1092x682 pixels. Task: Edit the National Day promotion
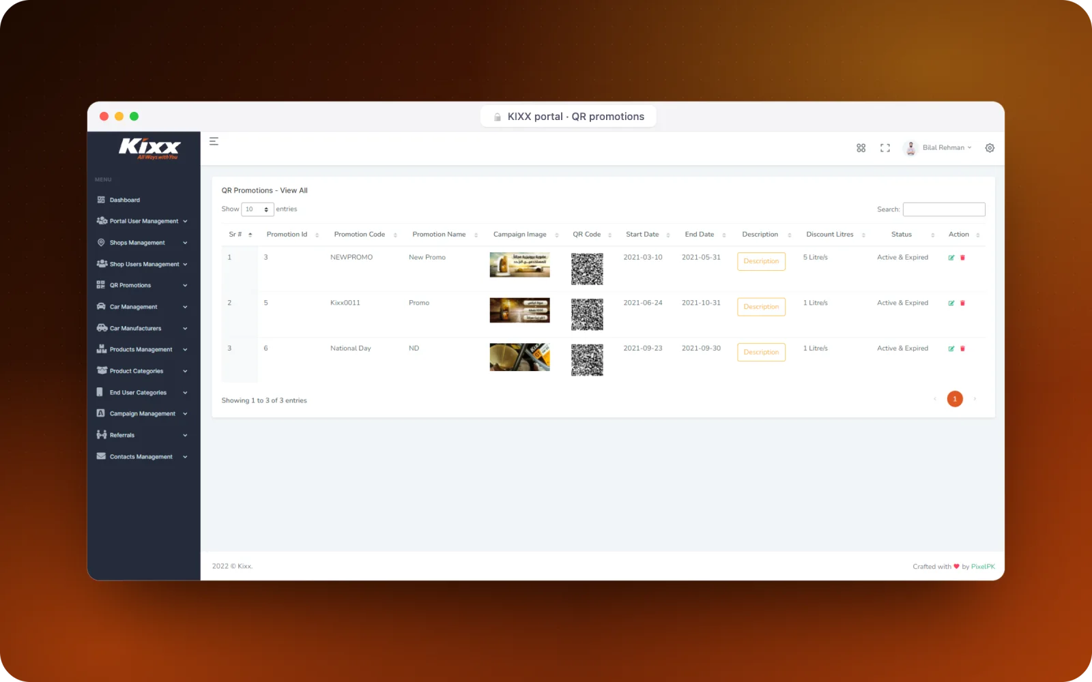tap(951, 349)
